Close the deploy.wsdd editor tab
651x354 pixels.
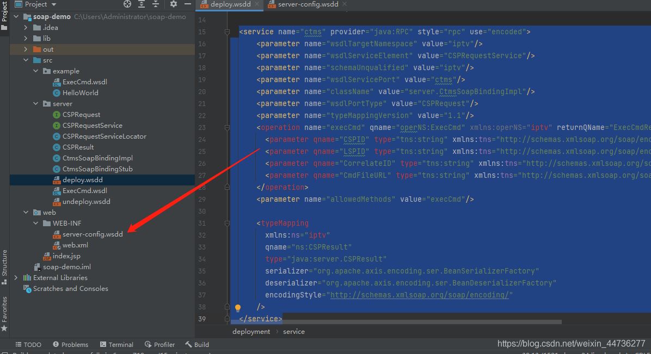[256, 4]
